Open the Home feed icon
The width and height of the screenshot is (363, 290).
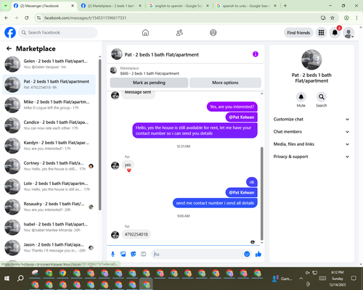145,33
